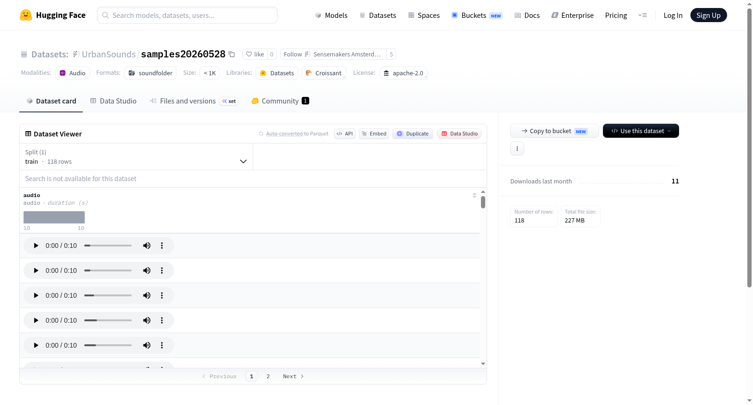Screen dimensions: 753x405
Task: Mute the first audio sample
Action: (x=147, y=246)
